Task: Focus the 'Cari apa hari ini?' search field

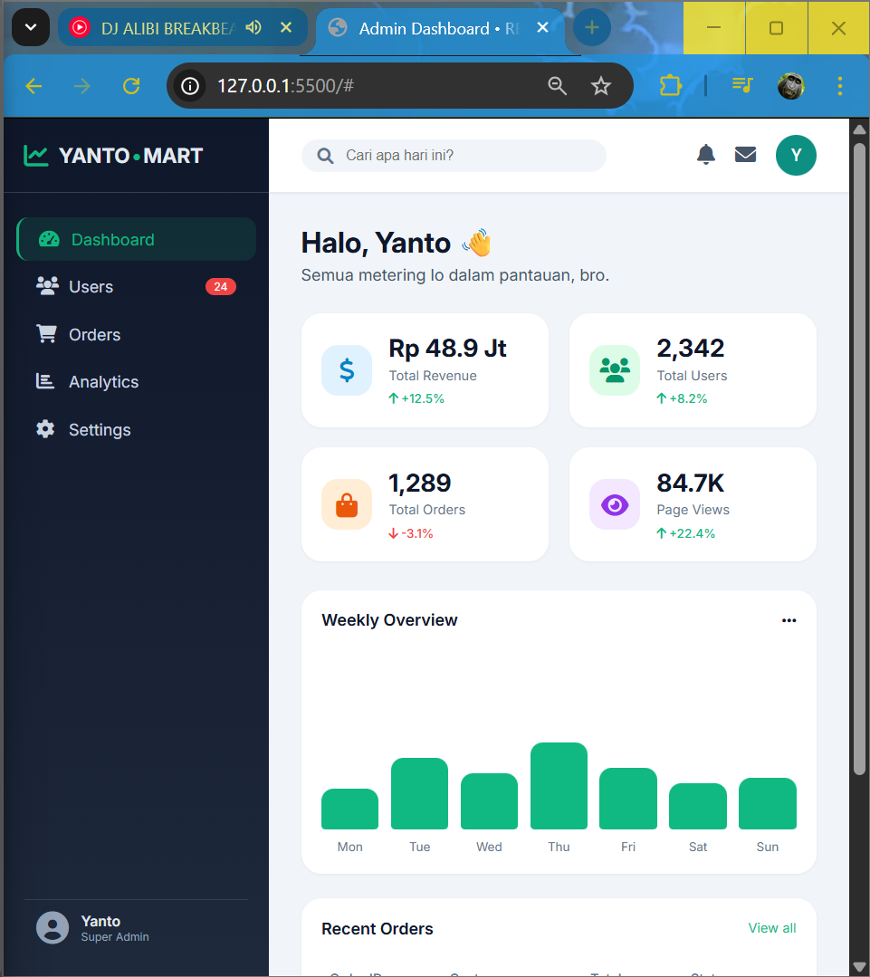Action: [x=454, y=156]
